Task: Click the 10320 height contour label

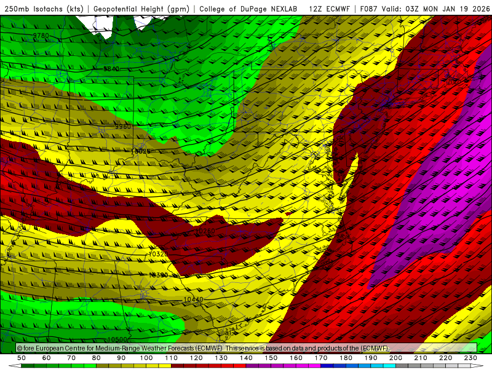Action: click(x=159, y=254)
